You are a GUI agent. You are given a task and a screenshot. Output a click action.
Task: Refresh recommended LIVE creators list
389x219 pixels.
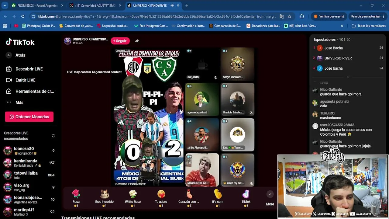point(53,136)
